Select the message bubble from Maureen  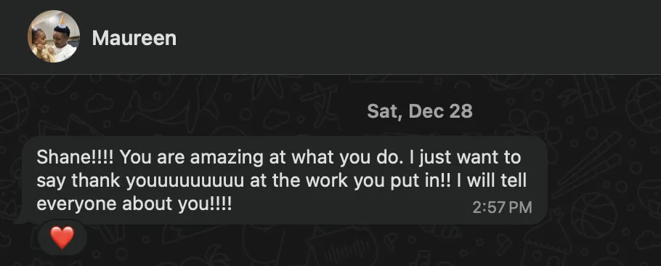282,180
